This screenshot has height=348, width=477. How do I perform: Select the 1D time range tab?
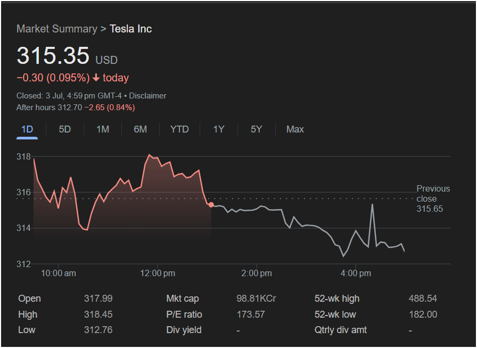pyautogui.click(x=27, y=130)
